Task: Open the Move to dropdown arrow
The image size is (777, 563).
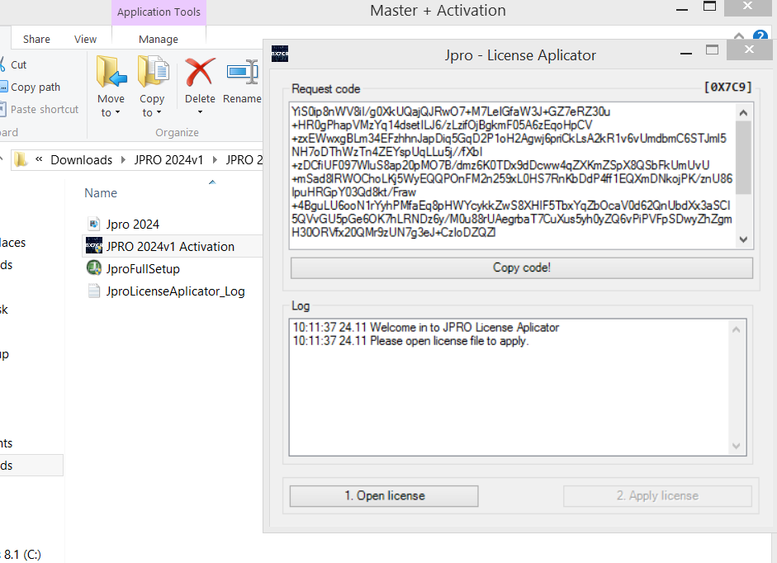Action: 117,112
